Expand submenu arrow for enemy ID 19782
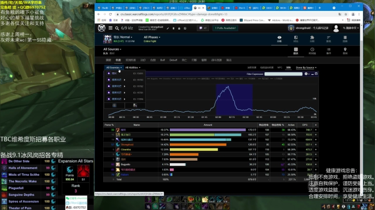375x210 pixels. (124, 86)
